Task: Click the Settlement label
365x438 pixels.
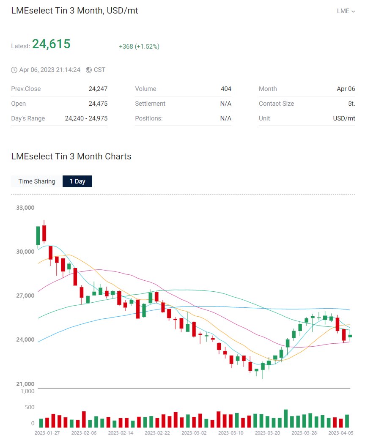Action: (150, 104)
